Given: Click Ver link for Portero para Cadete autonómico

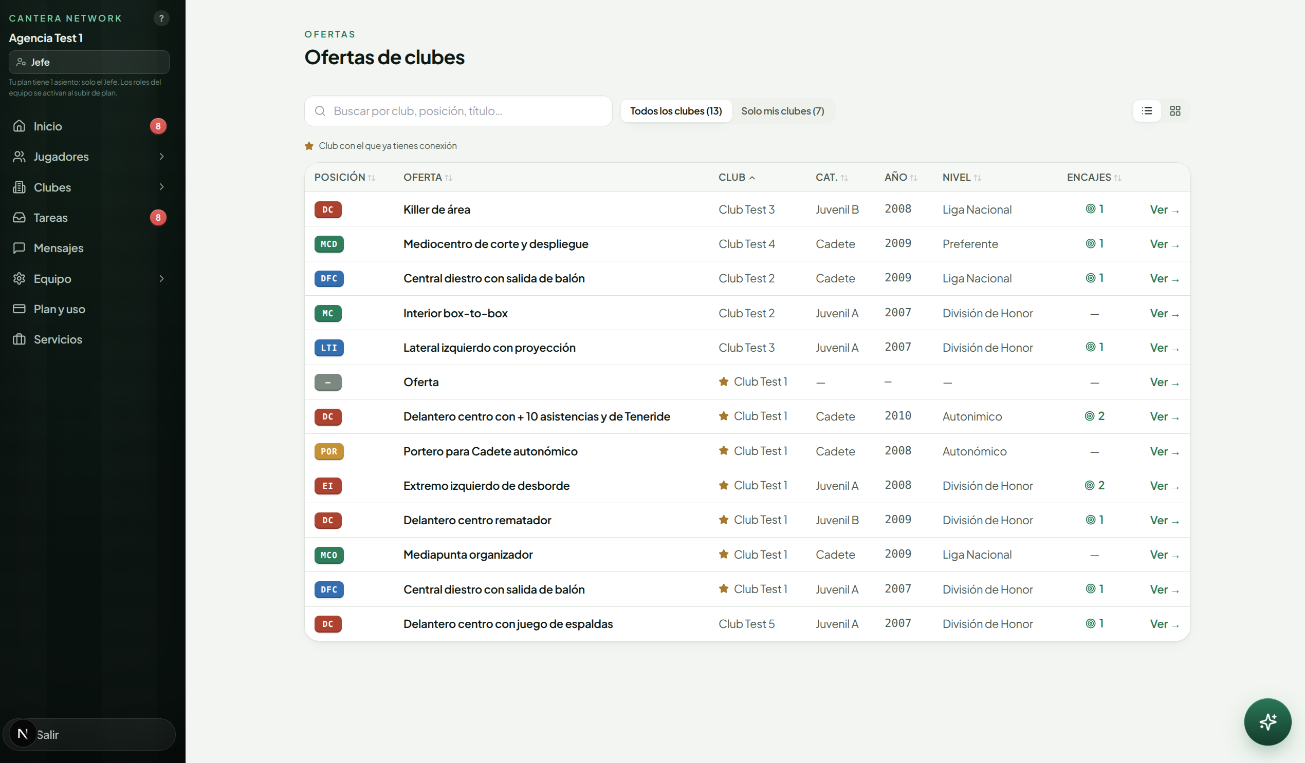Looking at the screenshot, I should tap(1164, 451).
